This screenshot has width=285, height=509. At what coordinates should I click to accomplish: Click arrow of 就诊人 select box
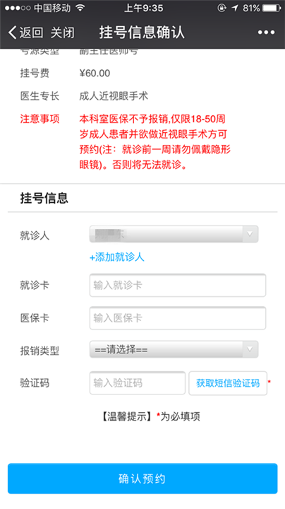pos(250,234)
